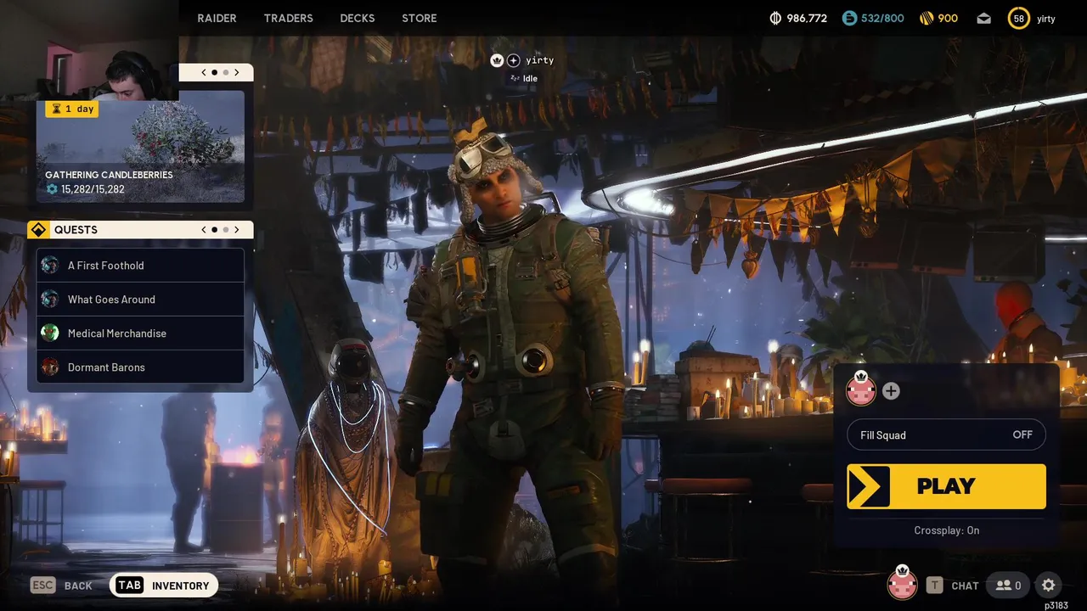Click the blue Cred icon beside 532/800

click(849, 18)
